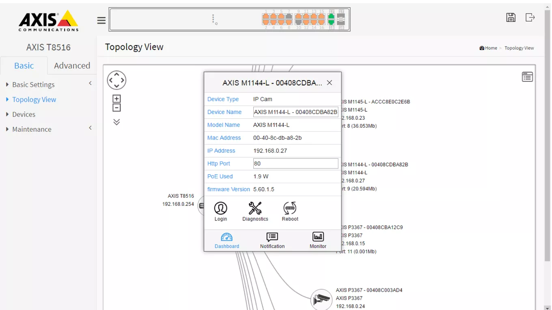This screenshot has width=552, height=310.
Task: Expand the Maintenance menu item
Action: pyautogui.click(x=32, y=129)
